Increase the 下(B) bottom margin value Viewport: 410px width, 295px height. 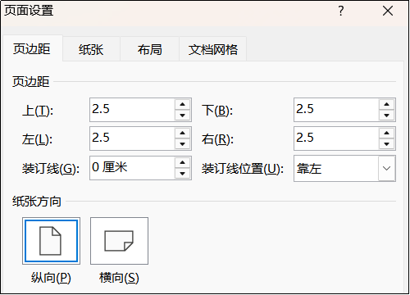click(x=386, y=104)
